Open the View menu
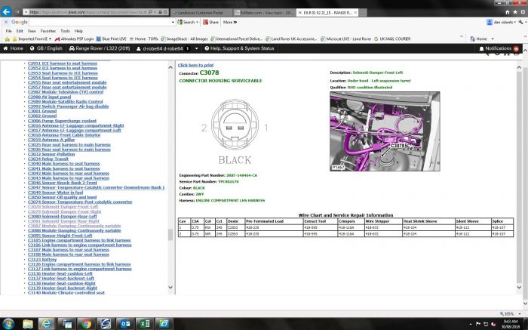Image resolution: width=528 pixels, height=330 pixels. coord(32,31)
